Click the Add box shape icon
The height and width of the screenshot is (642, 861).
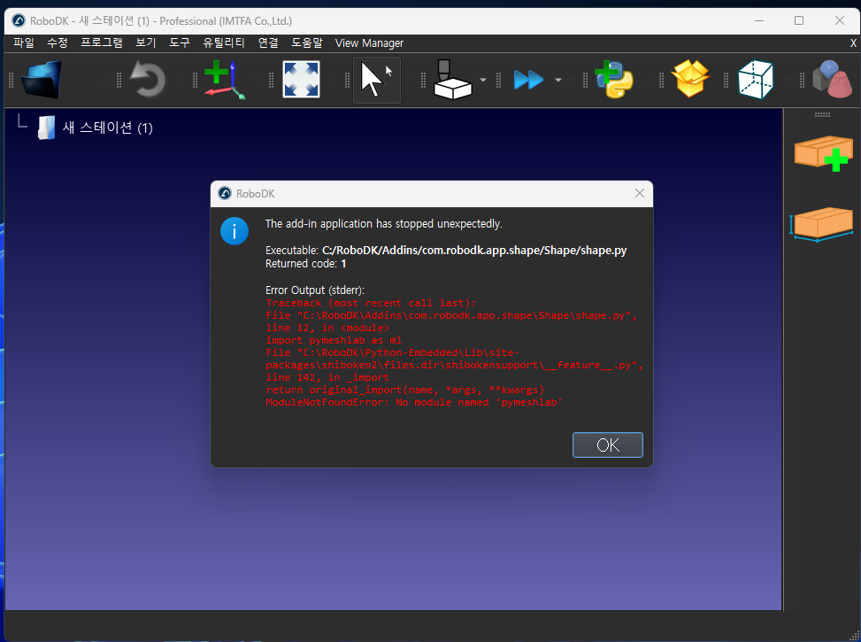[822, 154]
